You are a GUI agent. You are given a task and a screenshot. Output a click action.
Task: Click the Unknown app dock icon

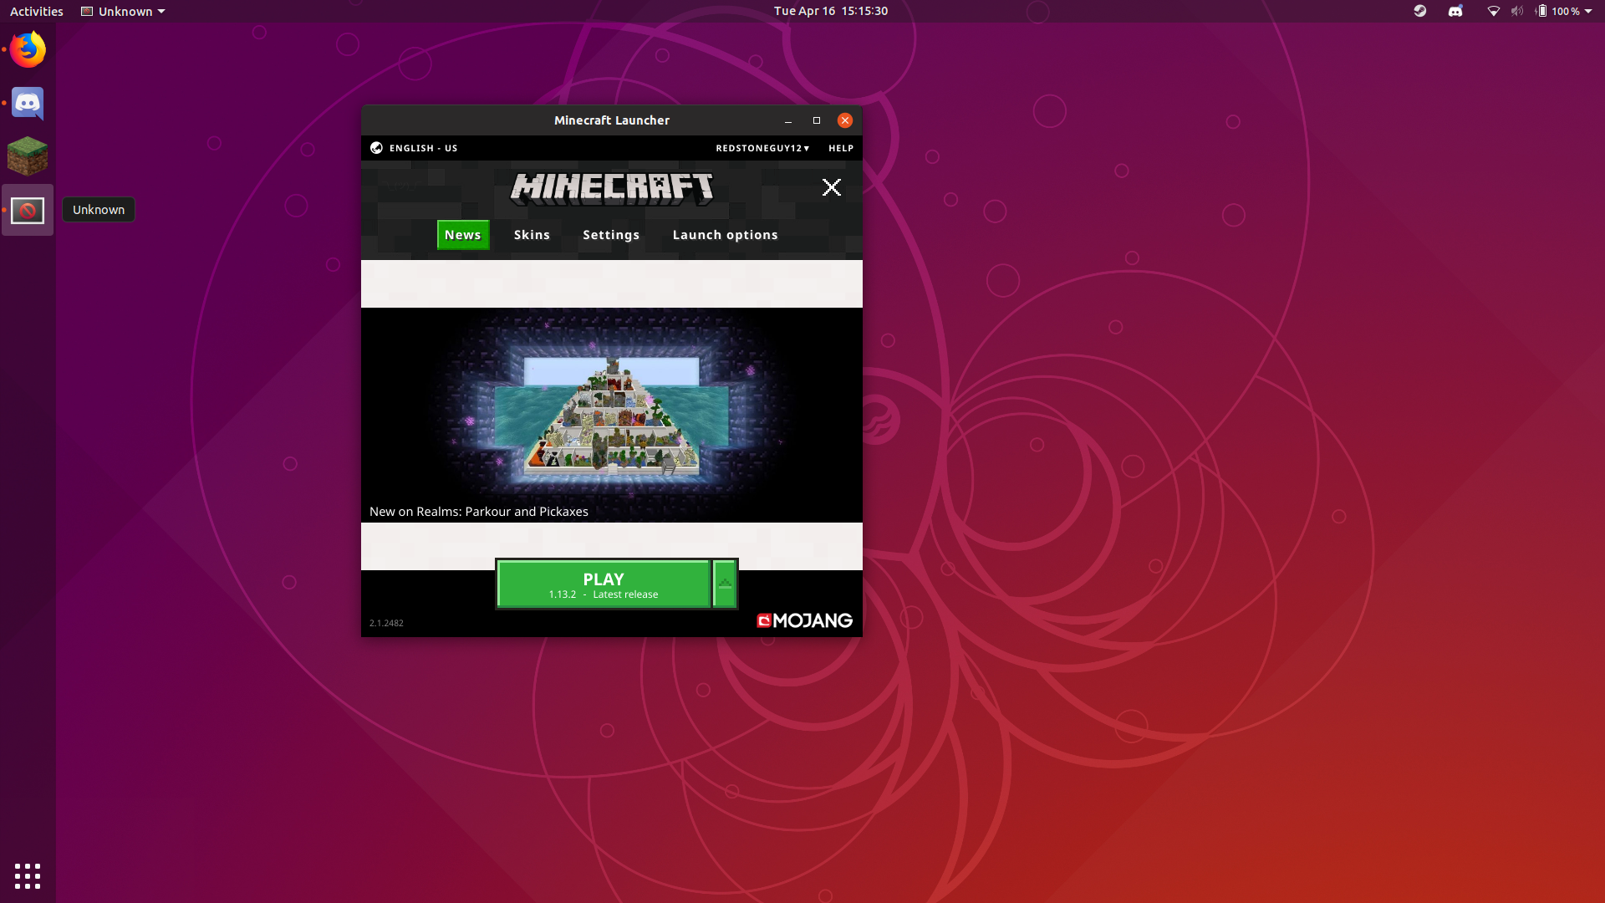(28, 210)
